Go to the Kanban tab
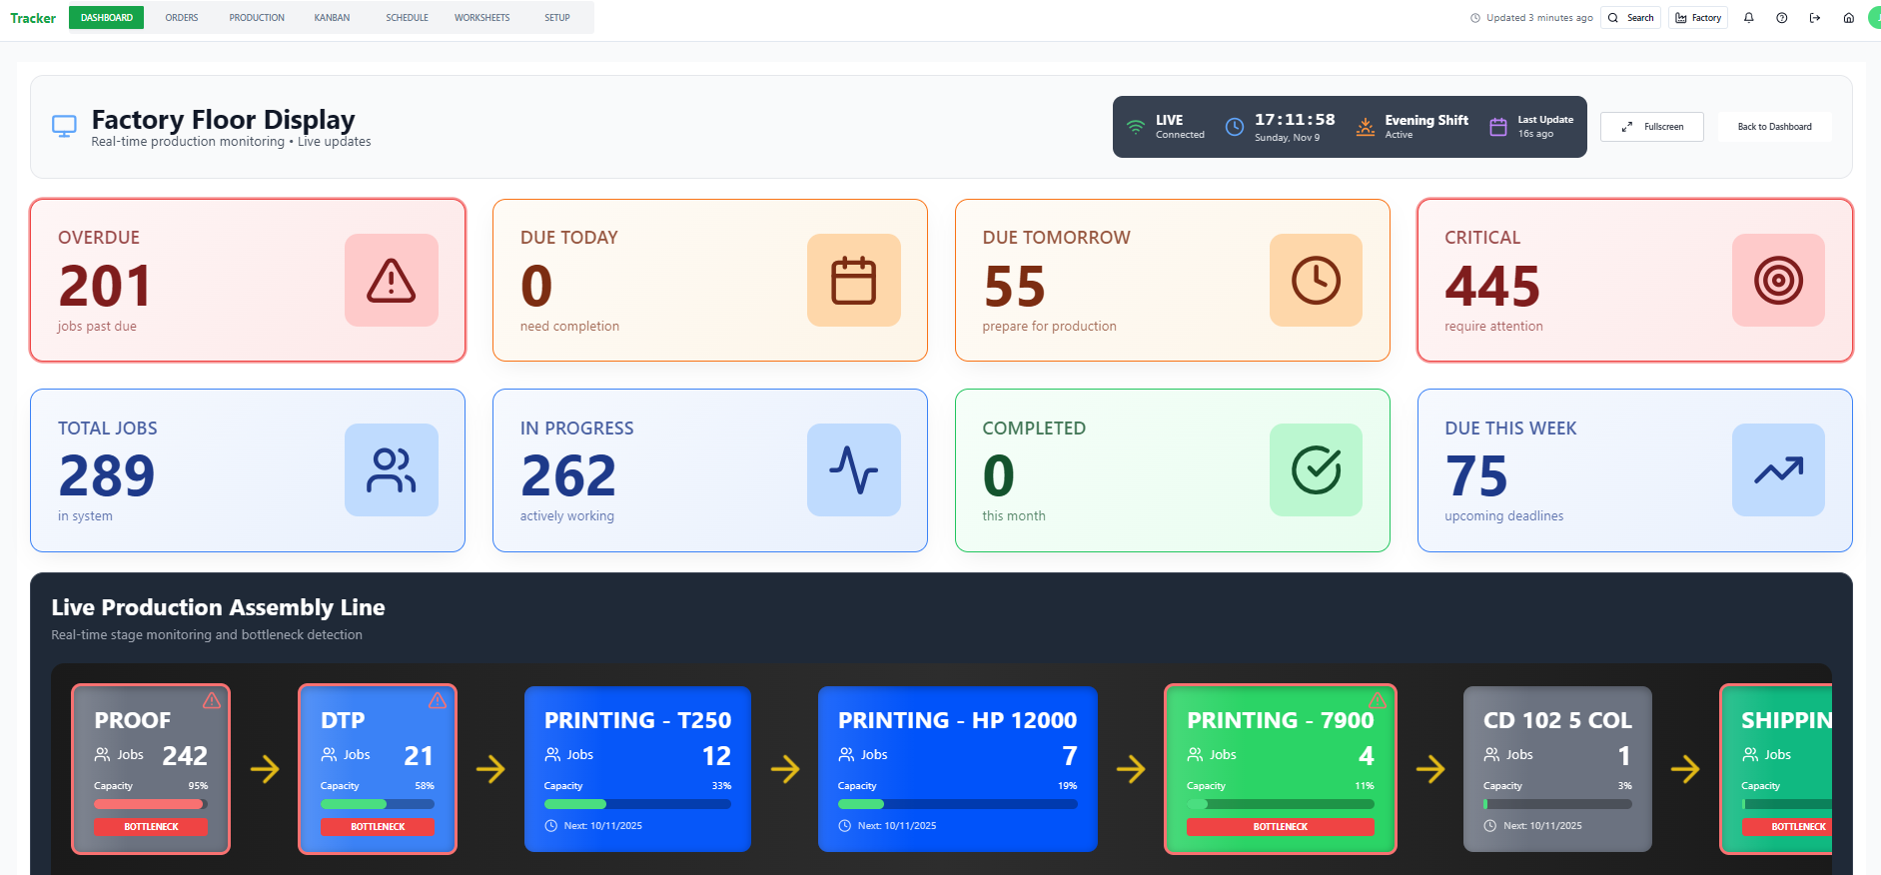 tap(332, 18)
